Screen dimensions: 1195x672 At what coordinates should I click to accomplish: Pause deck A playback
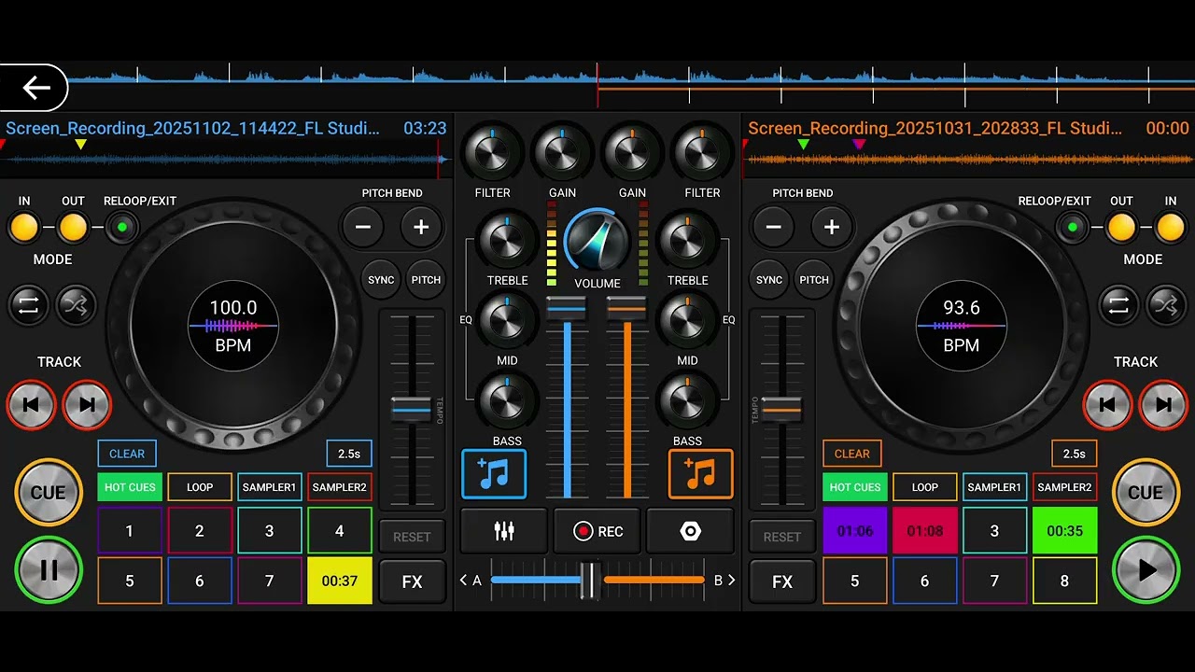(49, 568)
